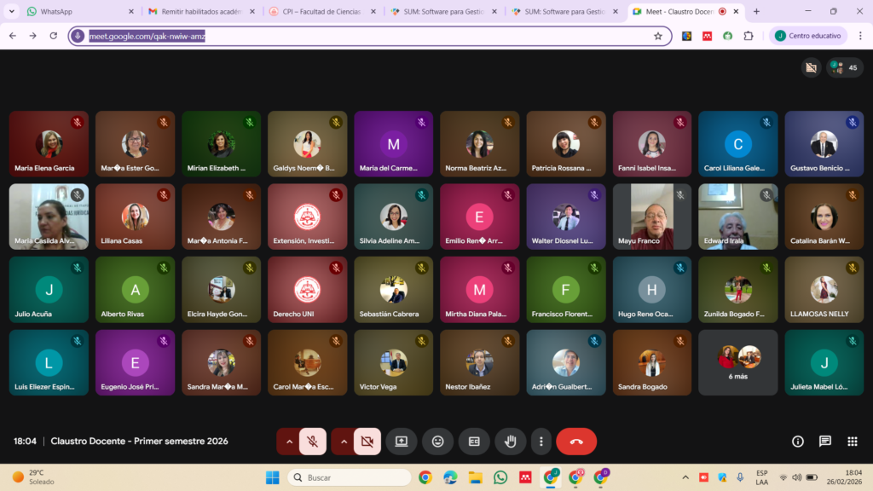Raise hand using the hand icon
The height and width of the screenshot is (491, 873).
[x=511, y=442]
